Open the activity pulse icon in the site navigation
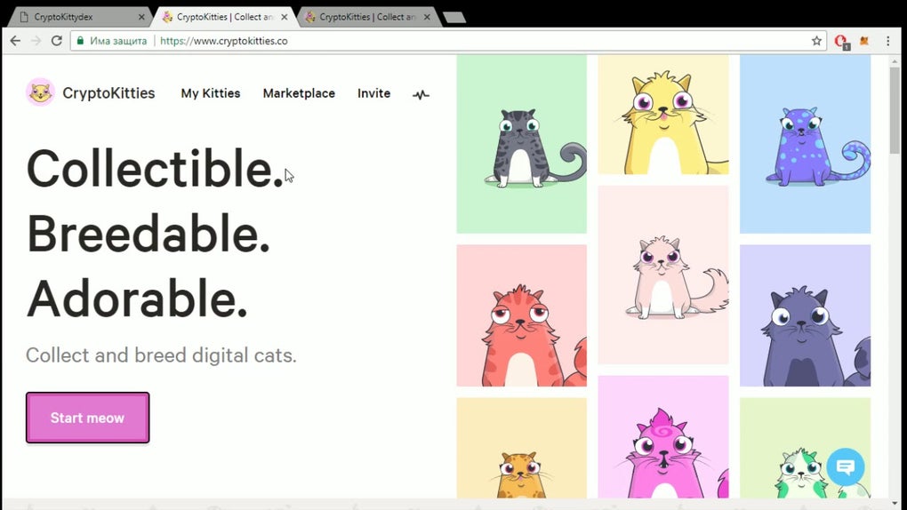The image size is (907, 510). click(x=421, y=94)
